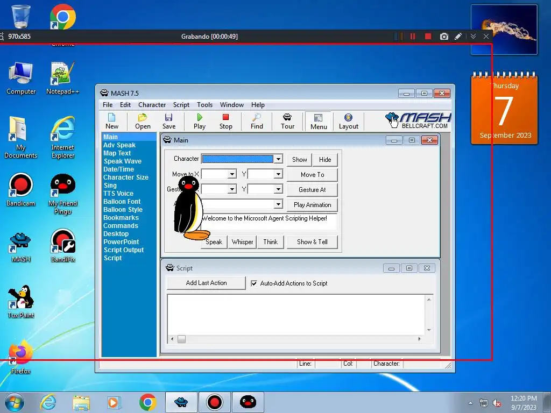551x413 pixels.
Task: Select Commands in the side panel
Action: pos(121,226)
